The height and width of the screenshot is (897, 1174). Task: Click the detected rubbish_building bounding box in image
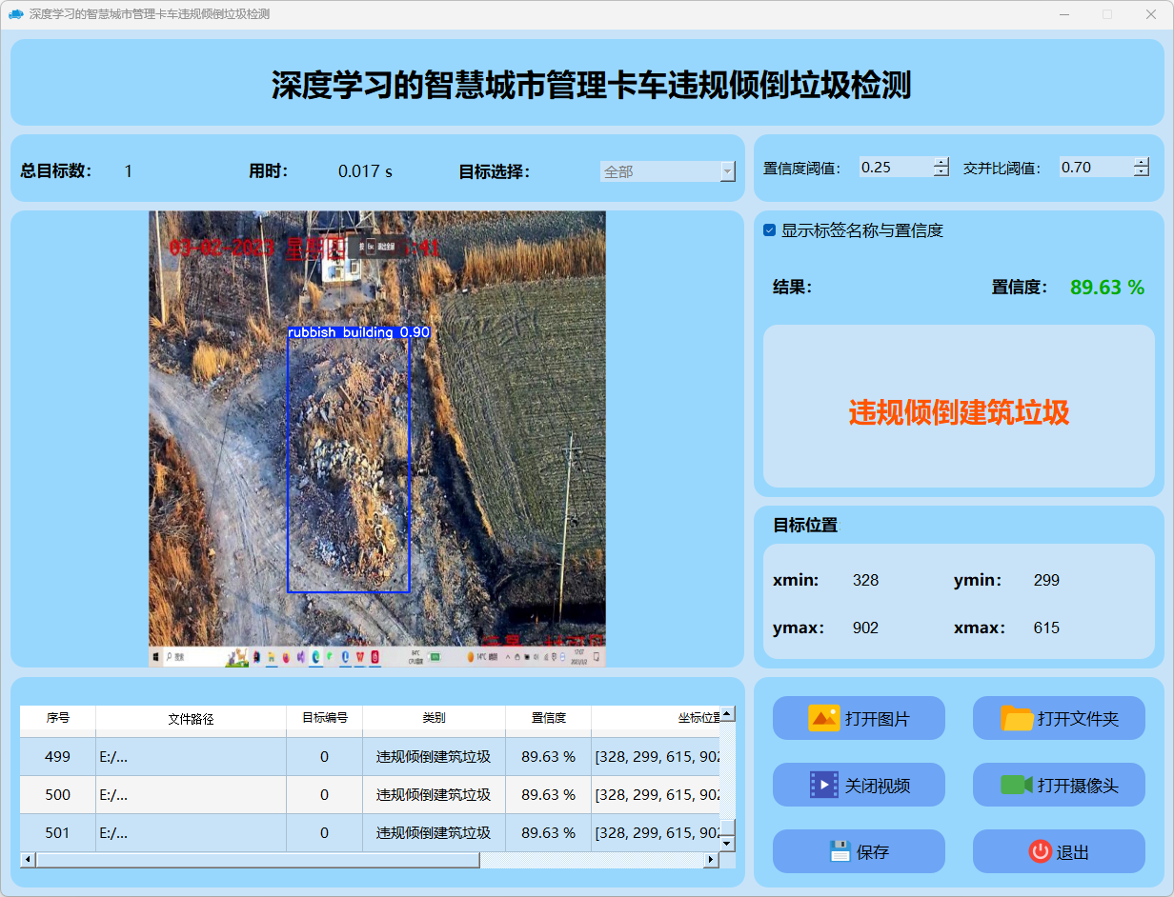pyautogui.click(x=349, y=462)
